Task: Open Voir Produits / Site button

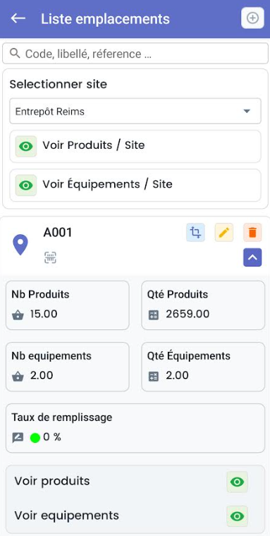Action: tap(135, 146)
